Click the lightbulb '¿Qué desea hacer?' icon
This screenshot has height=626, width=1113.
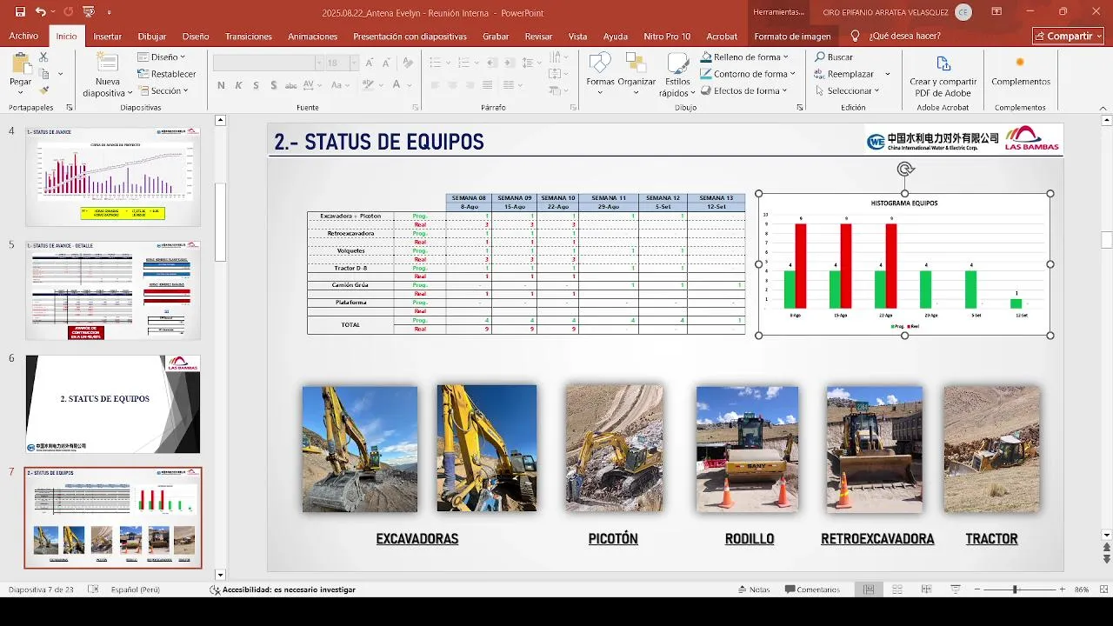[856, 36]
